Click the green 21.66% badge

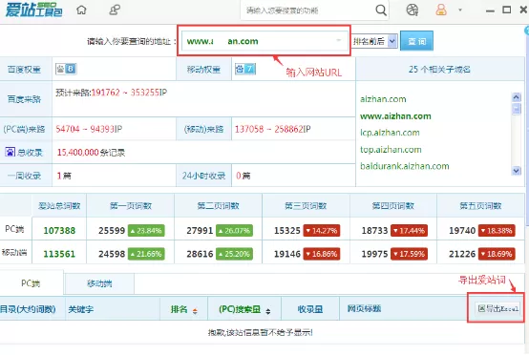point(146,254)
